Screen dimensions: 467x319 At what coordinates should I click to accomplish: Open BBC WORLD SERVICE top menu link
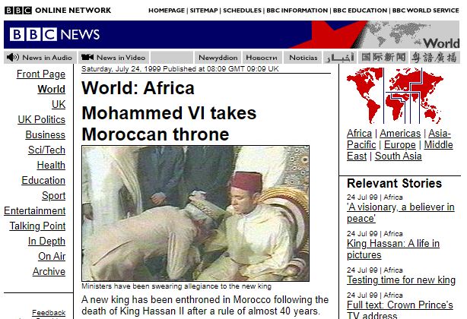coord(426,11)
